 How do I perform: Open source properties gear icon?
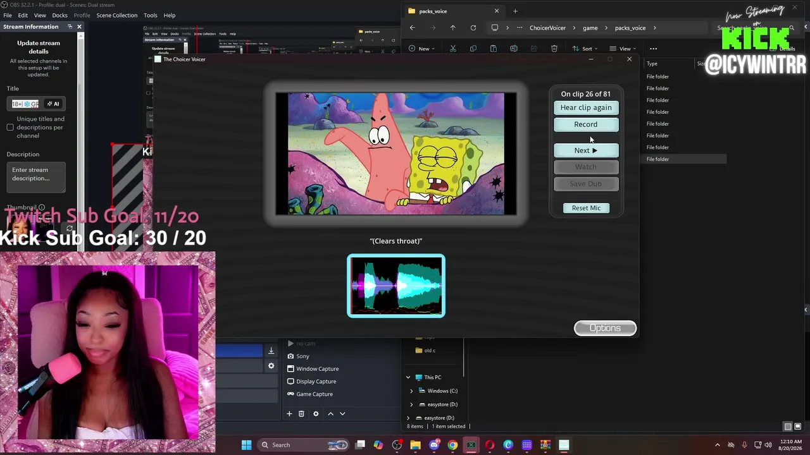pos(316,414)
